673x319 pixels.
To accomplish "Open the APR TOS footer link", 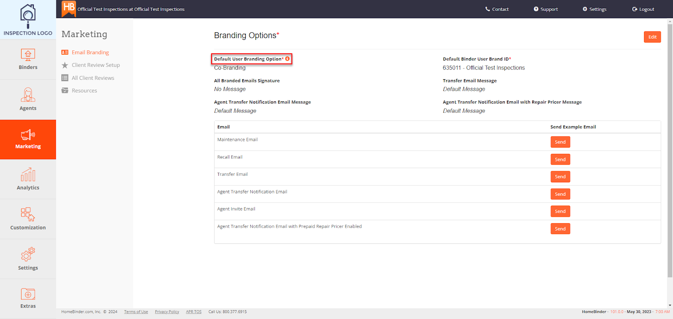I will (193, 312).
